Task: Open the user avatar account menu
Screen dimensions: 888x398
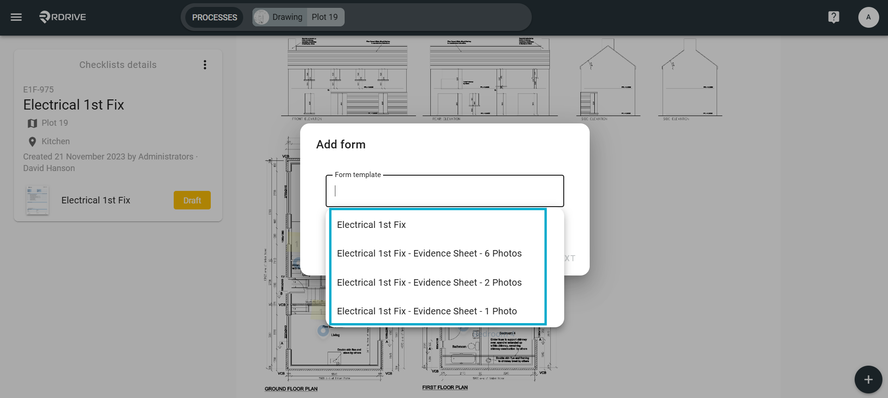Action: click(868, 17)
